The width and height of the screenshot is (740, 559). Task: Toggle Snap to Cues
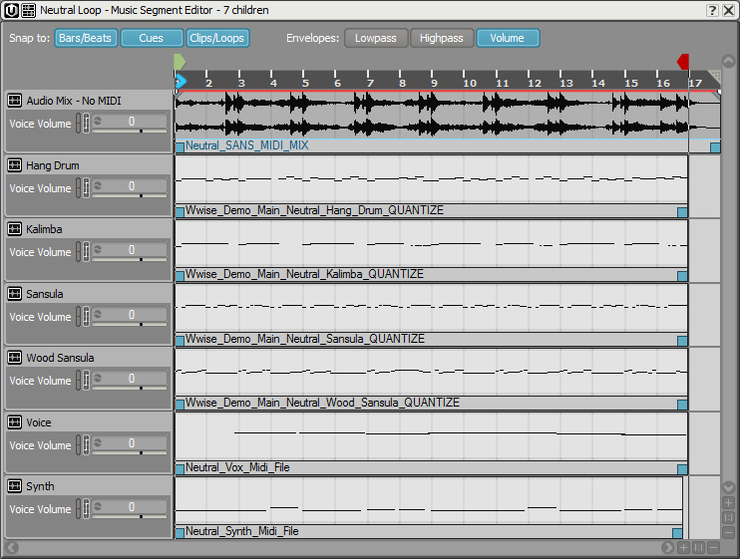tap(152, 38)
